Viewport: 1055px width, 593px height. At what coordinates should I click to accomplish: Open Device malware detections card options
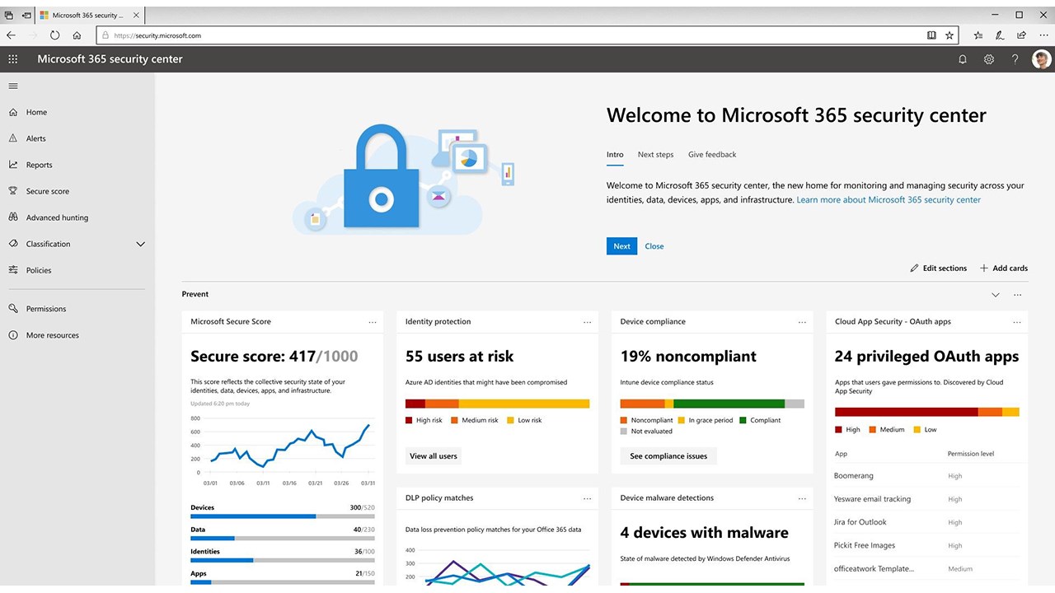pos(802,498)
